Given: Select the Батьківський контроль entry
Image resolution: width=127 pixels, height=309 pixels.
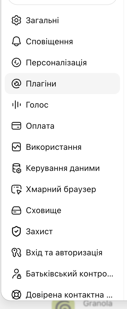Looking at the screenshot, I should [x=62, y=274].
